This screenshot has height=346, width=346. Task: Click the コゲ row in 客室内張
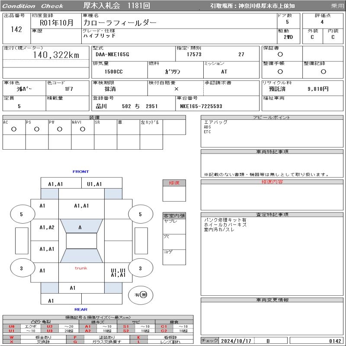(174, 257)
